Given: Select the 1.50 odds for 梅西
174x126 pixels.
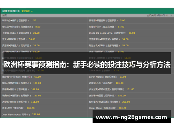Looking at the screenshot, I should (34, 21).
